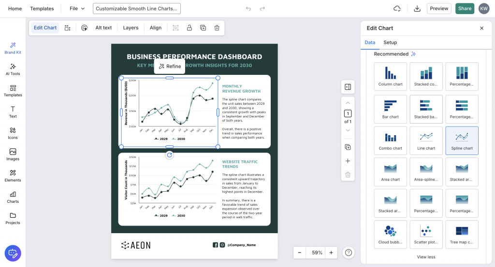
Task: Choose the Area-spline chart type
Action: pyautogui.click(x=426, y=172)
